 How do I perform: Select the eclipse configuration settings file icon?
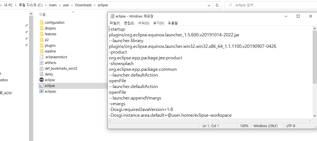42,86
